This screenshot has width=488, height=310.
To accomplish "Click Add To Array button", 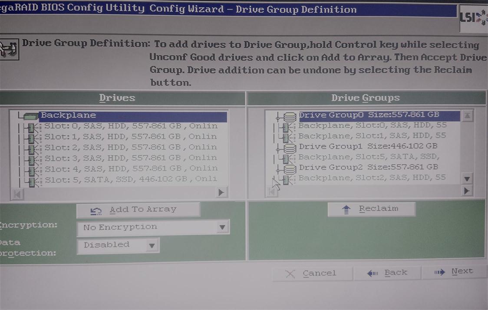I will click(x=138, y=210).
